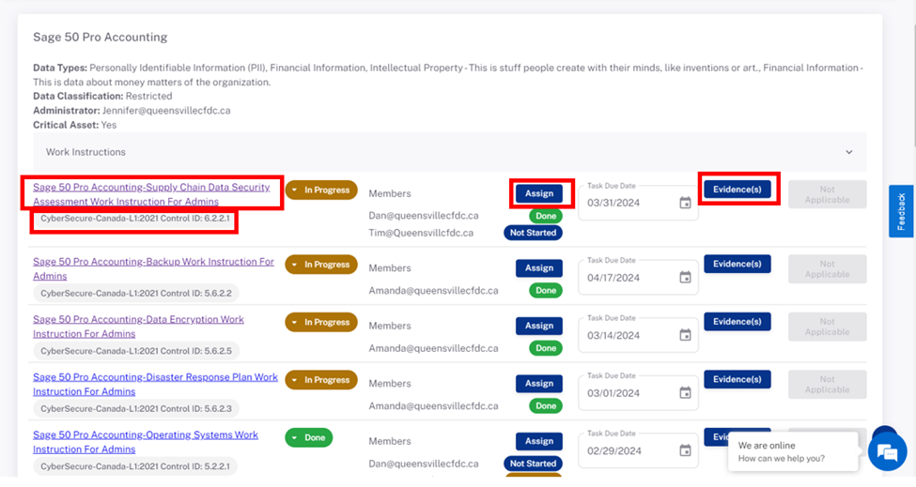The height and width of the screenshot is (487, 916).
Task: Open Evidence(s) for Disaster Response task
Action: [737, 379]
